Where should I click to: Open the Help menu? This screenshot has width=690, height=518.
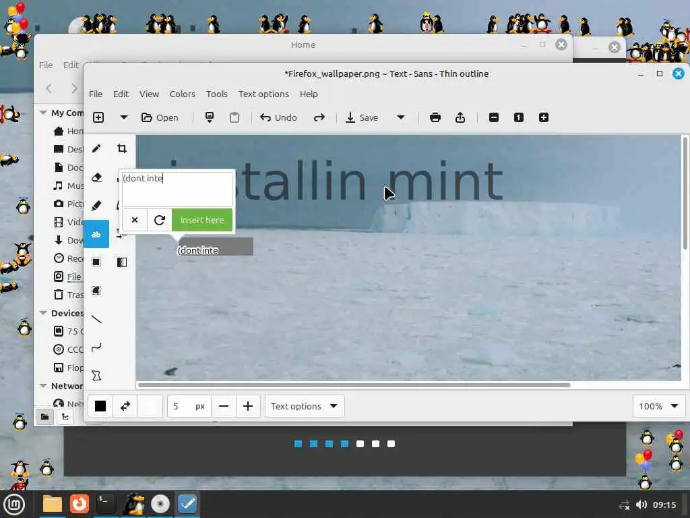point(309,94)
